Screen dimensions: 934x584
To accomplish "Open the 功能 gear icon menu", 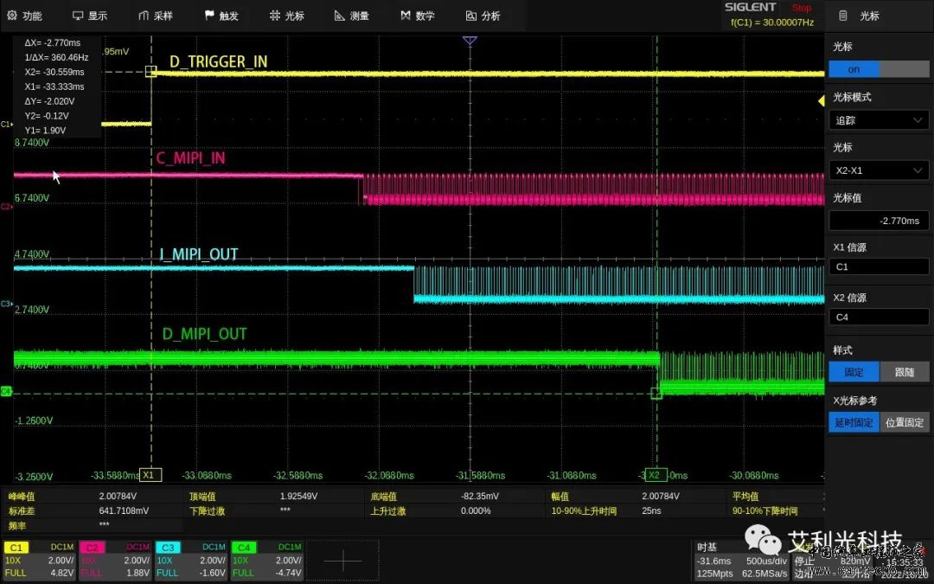I will [24, 16].
